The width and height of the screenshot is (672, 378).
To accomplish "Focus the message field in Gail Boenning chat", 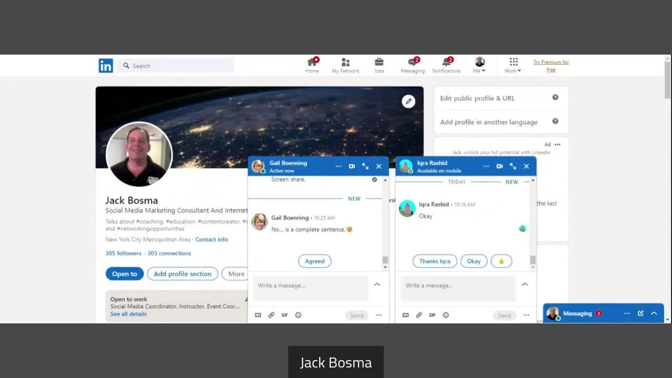I will click(x=311, y=288).
